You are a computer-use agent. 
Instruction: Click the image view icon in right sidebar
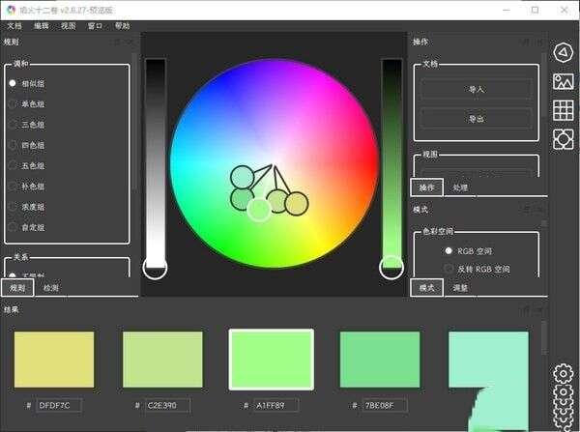pyautogui.click(x=563, y=81)
